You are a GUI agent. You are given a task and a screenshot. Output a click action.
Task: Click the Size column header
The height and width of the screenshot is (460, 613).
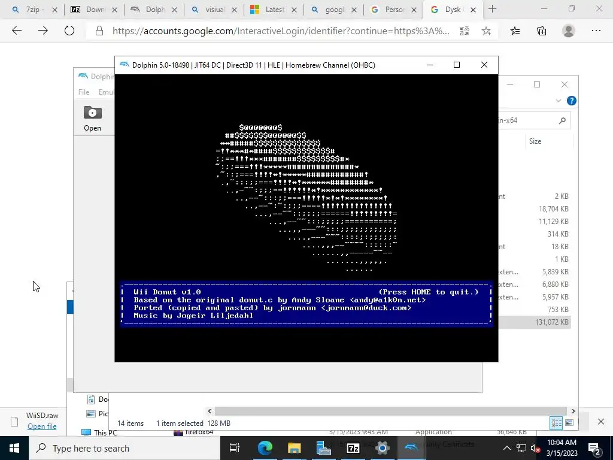pyautogui.click(x=535, y=141)
